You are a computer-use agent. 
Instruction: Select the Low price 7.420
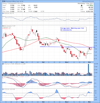tap(12, 9)
